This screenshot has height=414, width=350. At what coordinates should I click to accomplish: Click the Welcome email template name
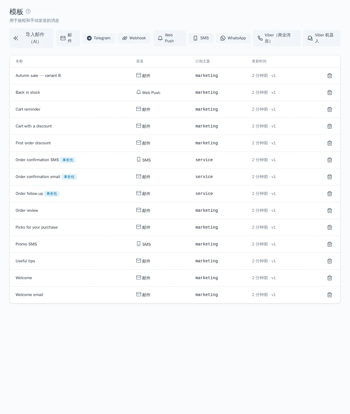click(29, 295)
